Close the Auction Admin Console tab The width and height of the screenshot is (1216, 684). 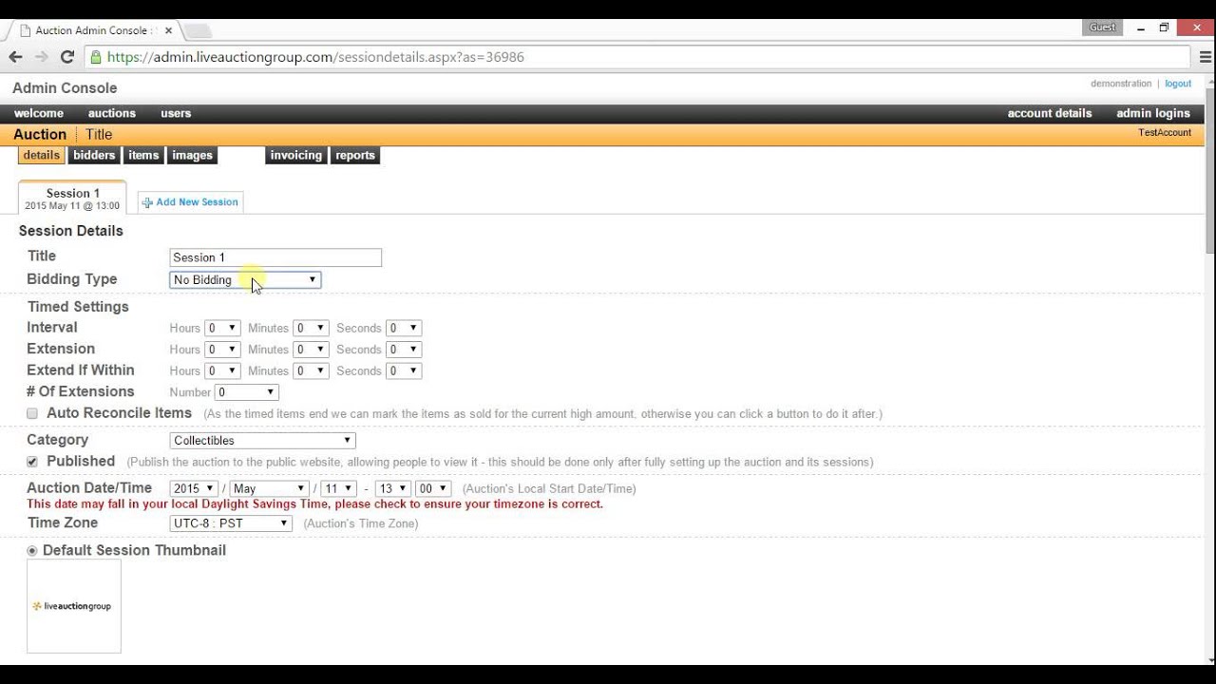pos(168,30)
